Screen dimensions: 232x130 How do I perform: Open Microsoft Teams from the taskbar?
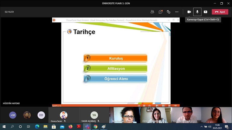pyautogui.click(x=87, y=127)
